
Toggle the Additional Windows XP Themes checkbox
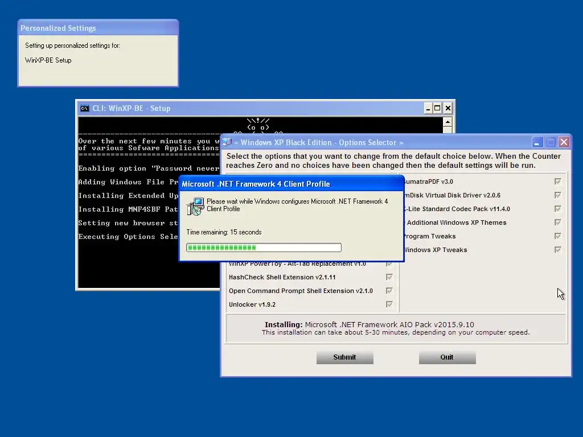557,222
